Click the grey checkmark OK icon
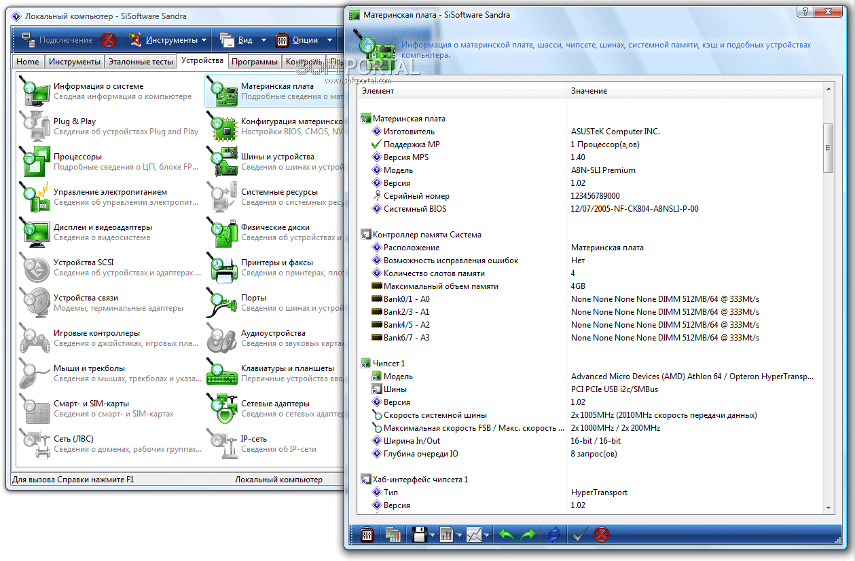Screen dimensions: 855x561 579,535
